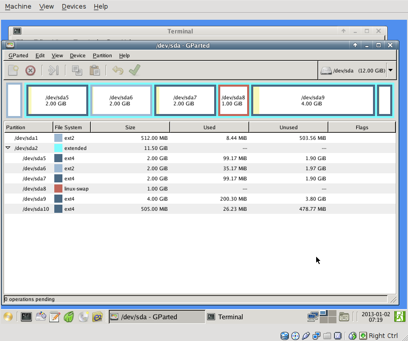Open the /dev/sda device selector dropdown
This screenshot has width=408, height=341.
point(391,70)
